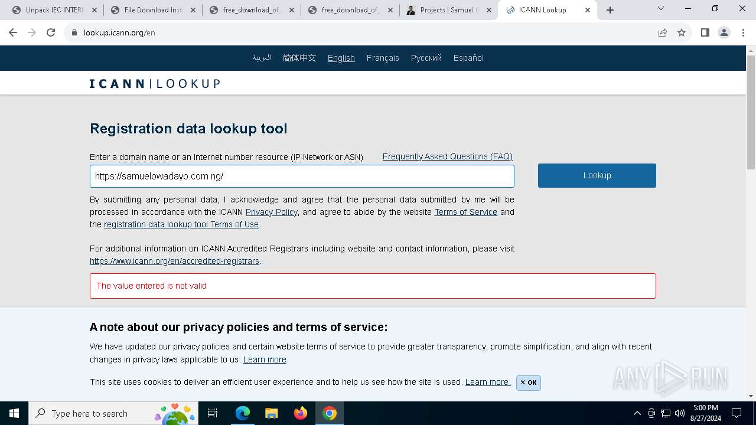756x425 pixels.
Task: Click taskbar search box
Action: coord(113,413)
